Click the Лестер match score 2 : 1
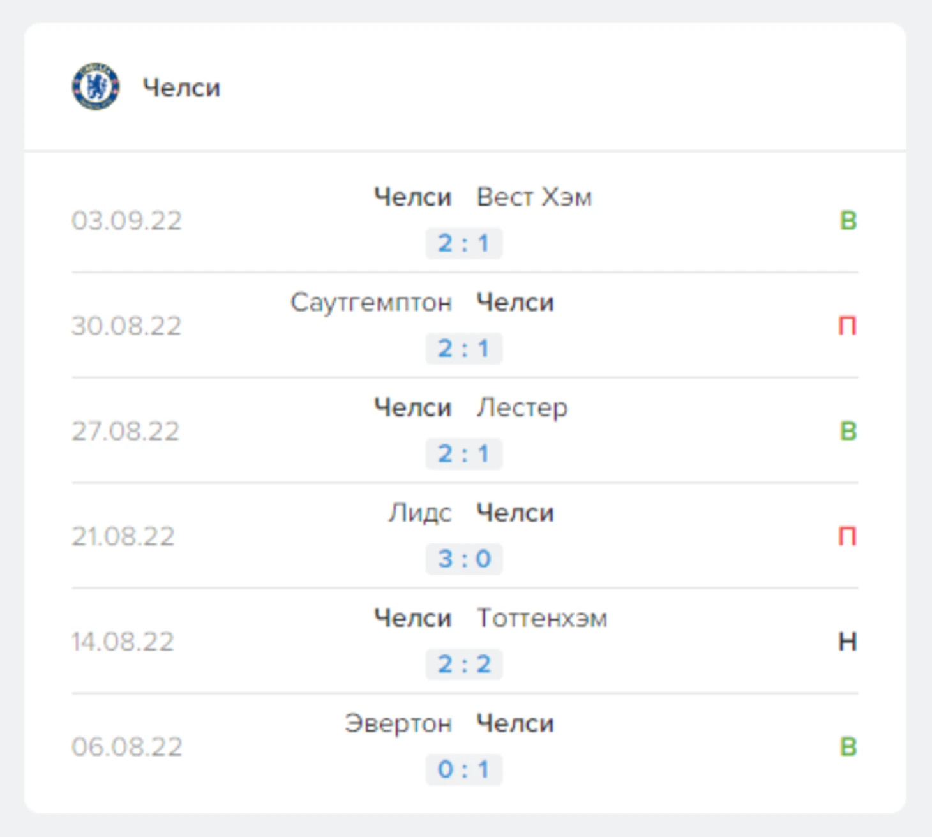932x837 pixels. (x=464, y=454)
